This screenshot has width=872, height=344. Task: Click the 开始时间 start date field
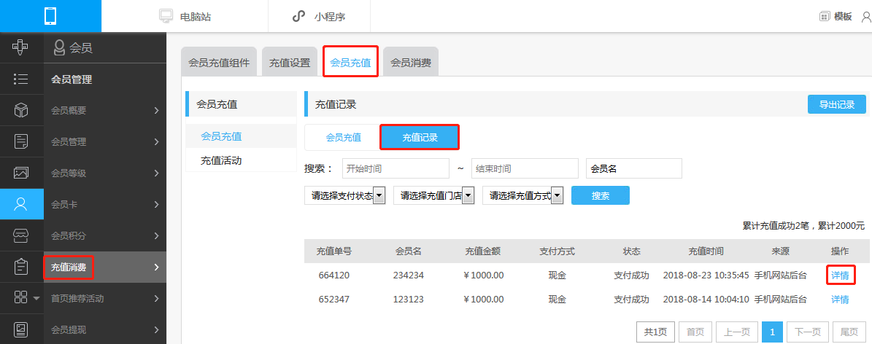click(x=396, y=168)
